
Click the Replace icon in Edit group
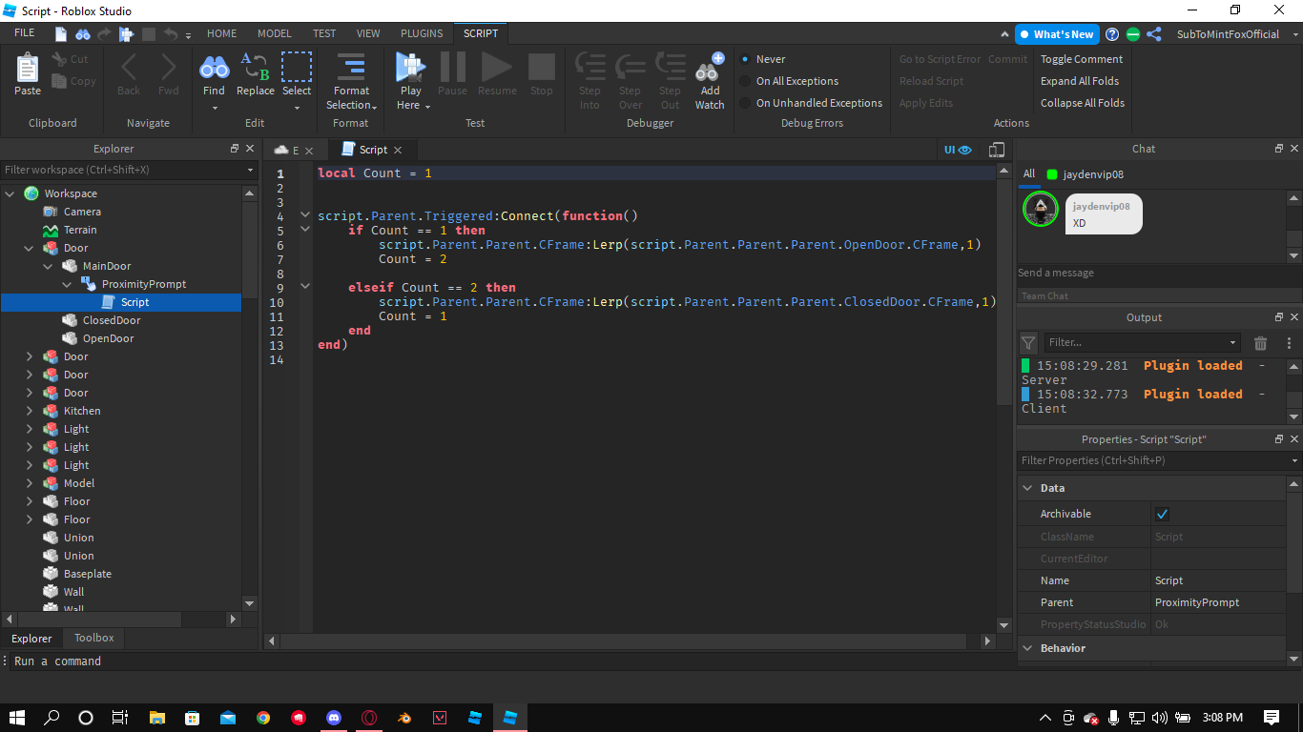tap(255, 69)
